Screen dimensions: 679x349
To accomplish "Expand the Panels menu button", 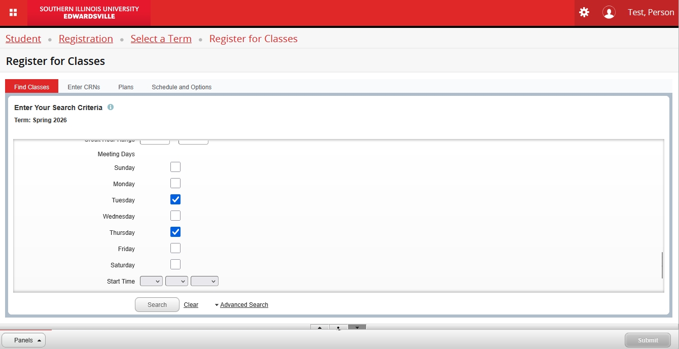I will pyautogui.click(x=24, y=340).
